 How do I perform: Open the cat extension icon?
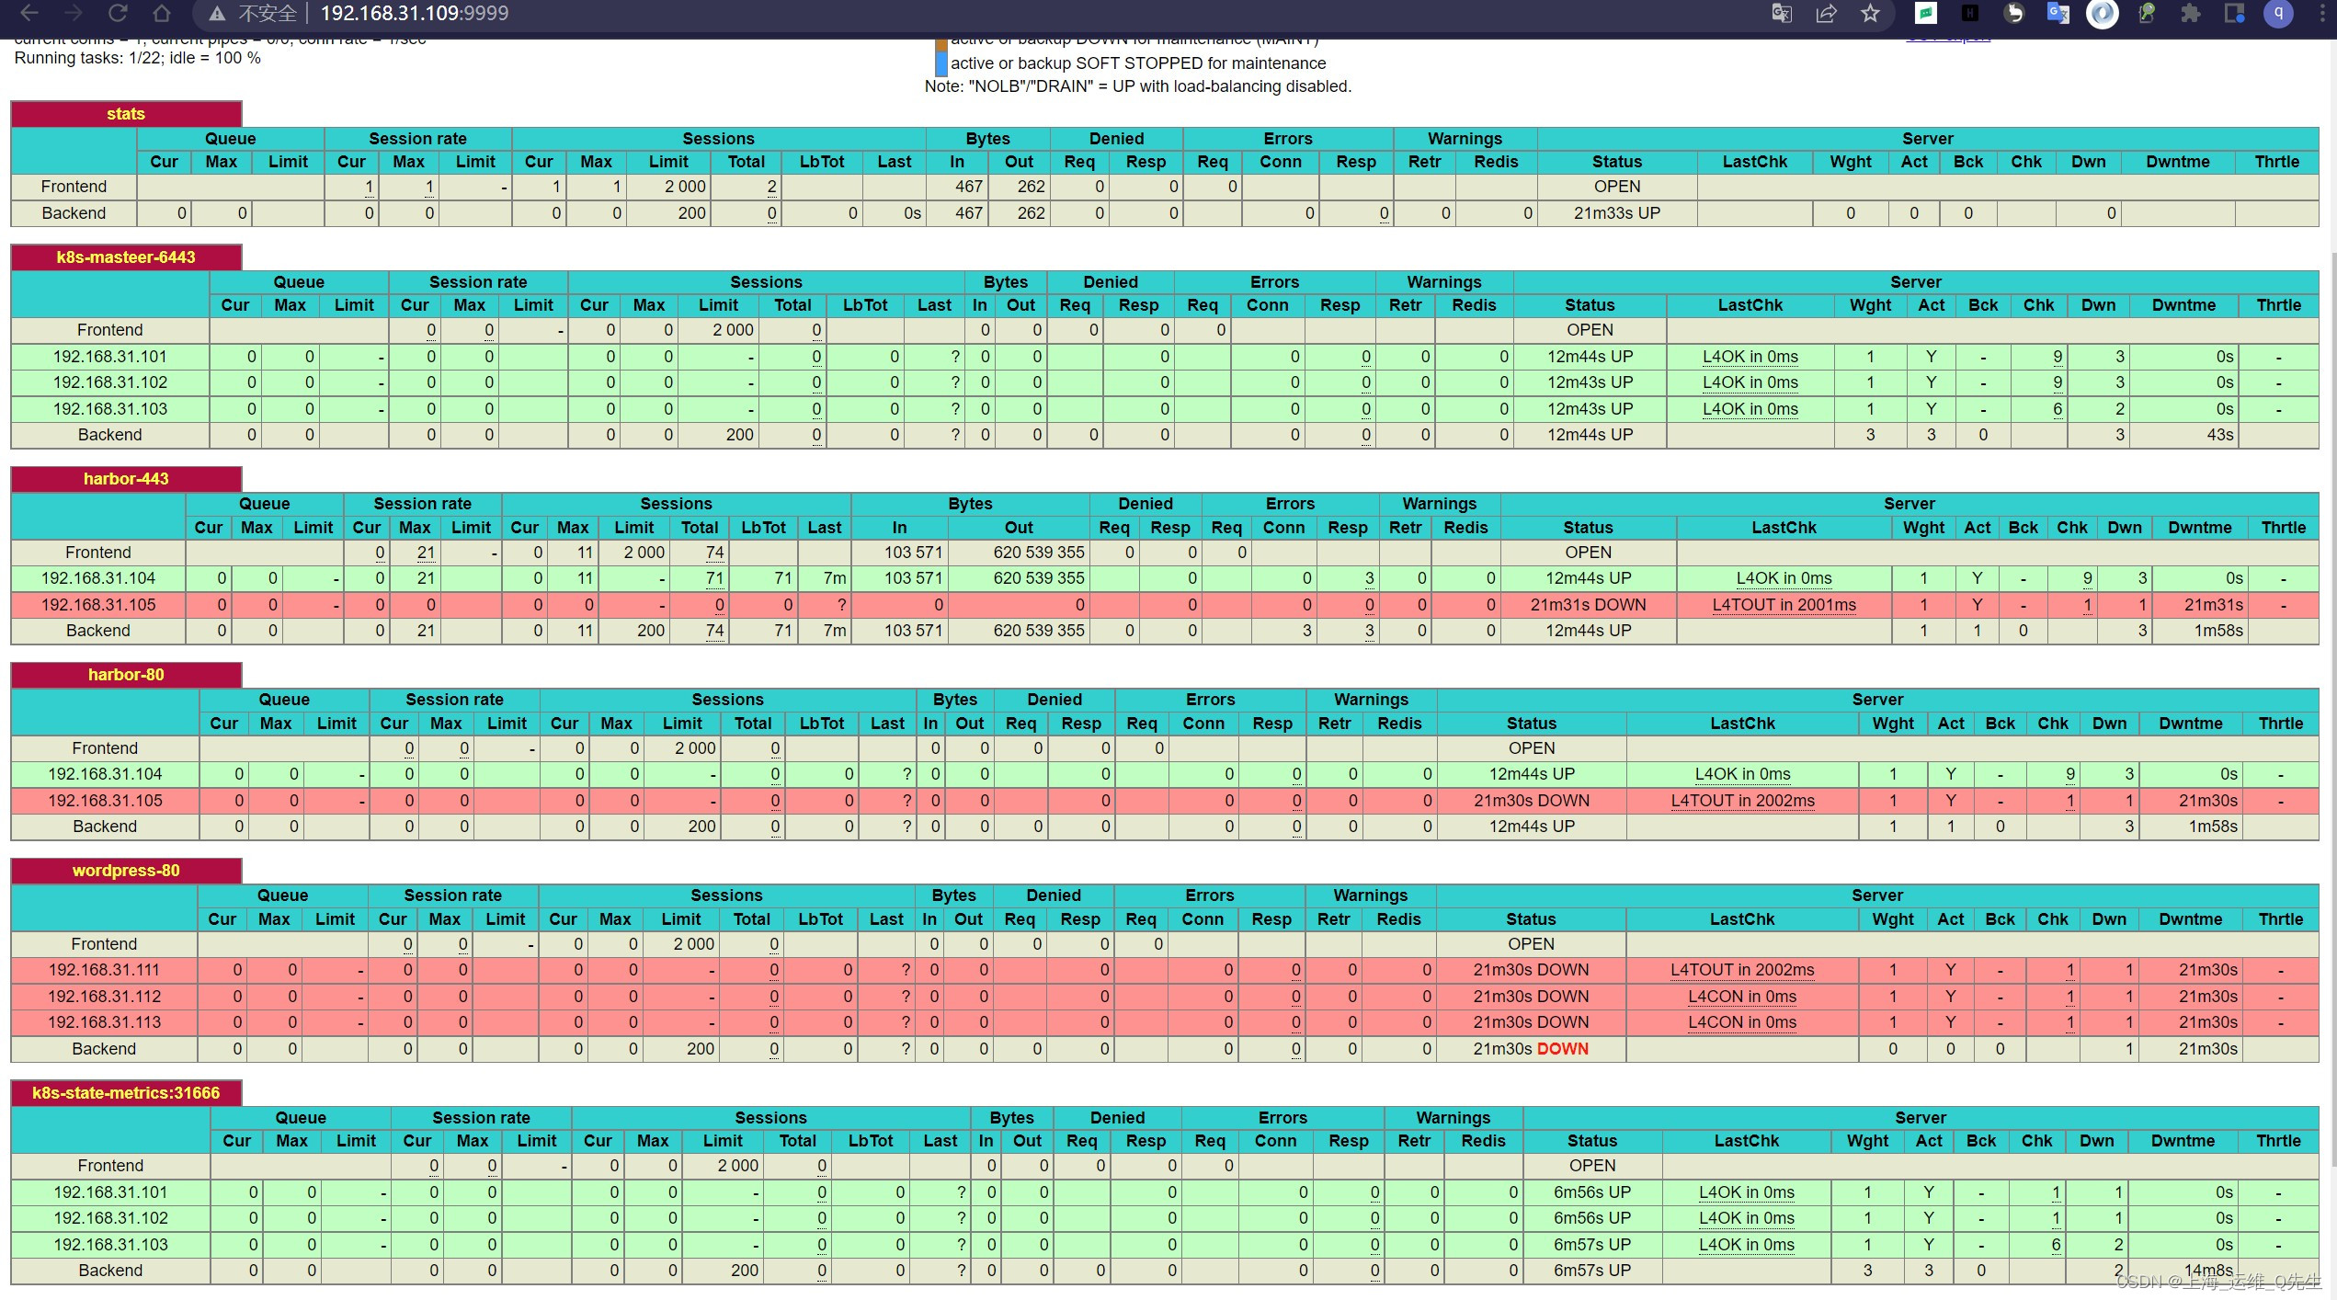[2014, 13]
